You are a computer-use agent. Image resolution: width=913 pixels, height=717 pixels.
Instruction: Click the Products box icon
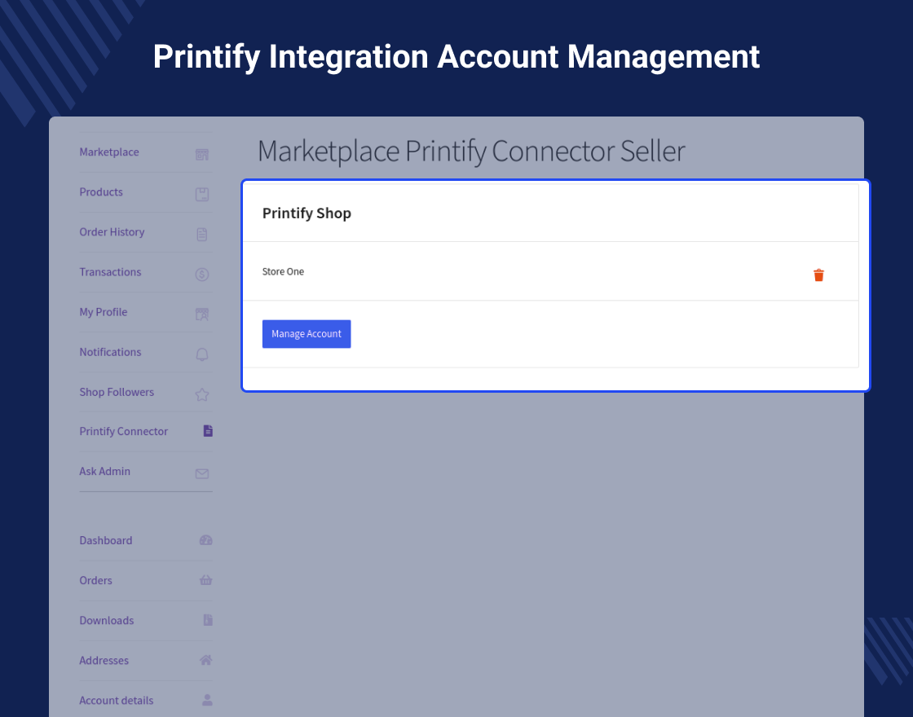tap(202, 194)
